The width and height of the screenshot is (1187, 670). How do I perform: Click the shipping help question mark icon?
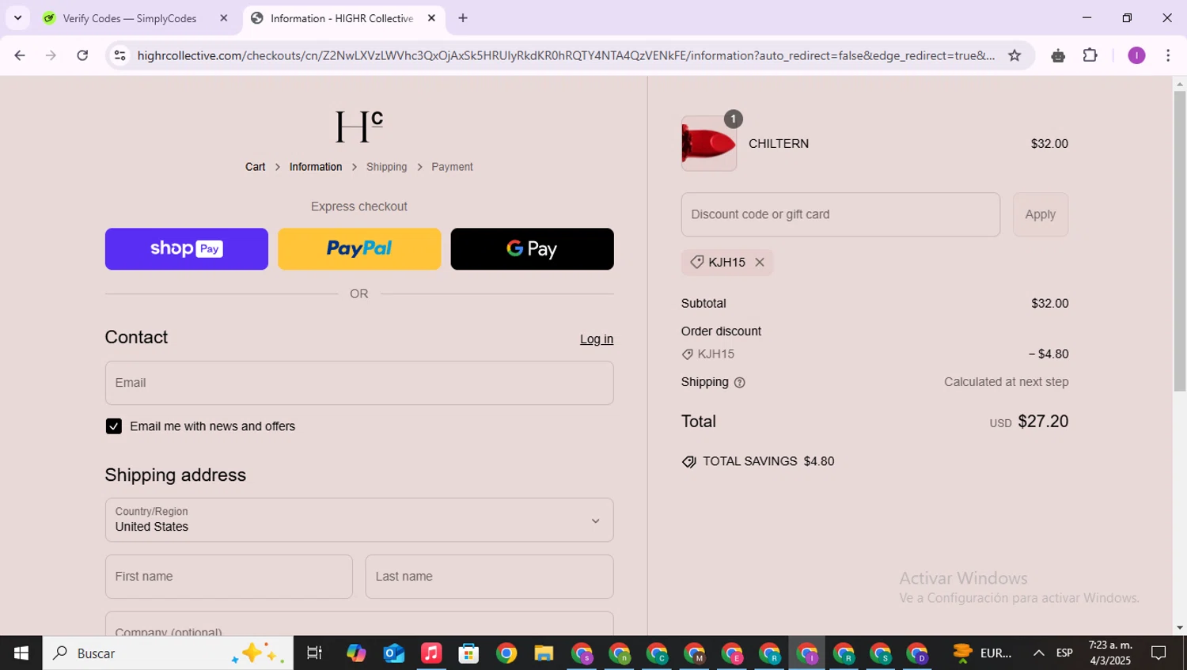point(740,383)
